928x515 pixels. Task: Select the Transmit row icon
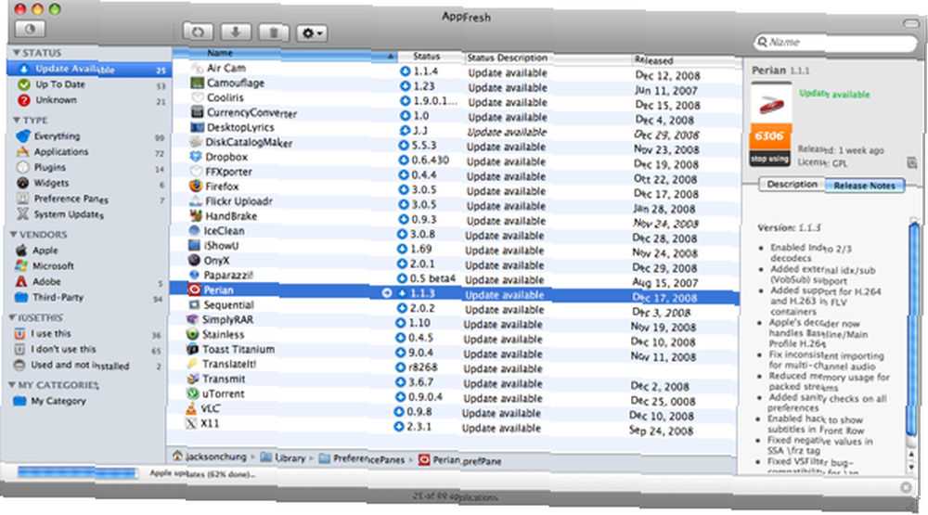pyautogui.click(x=192, y=379)
